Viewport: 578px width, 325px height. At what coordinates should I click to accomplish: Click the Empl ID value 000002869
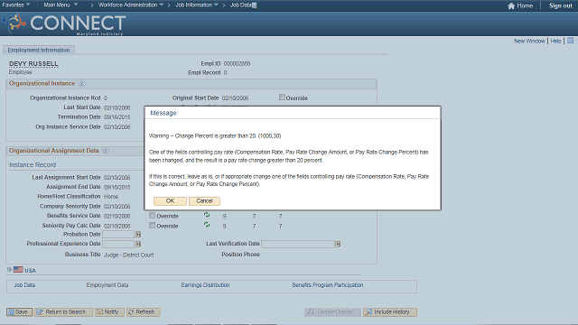[x=237, y=64]
